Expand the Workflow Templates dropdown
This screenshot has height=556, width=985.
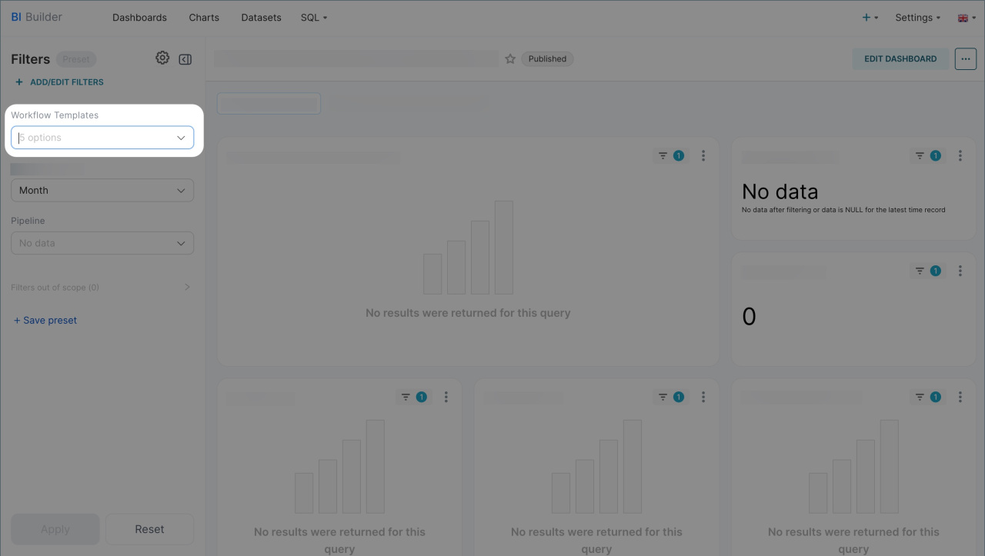click(102, 138)
